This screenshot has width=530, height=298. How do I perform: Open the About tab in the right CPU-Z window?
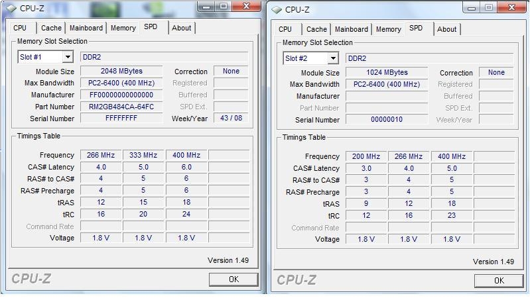click(447, 29)
